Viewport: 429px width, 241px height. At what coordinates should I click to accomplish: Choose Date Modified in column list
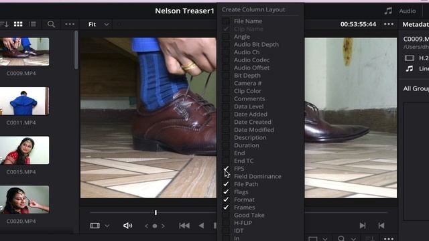pyautogui.click(x=254, y=130)
